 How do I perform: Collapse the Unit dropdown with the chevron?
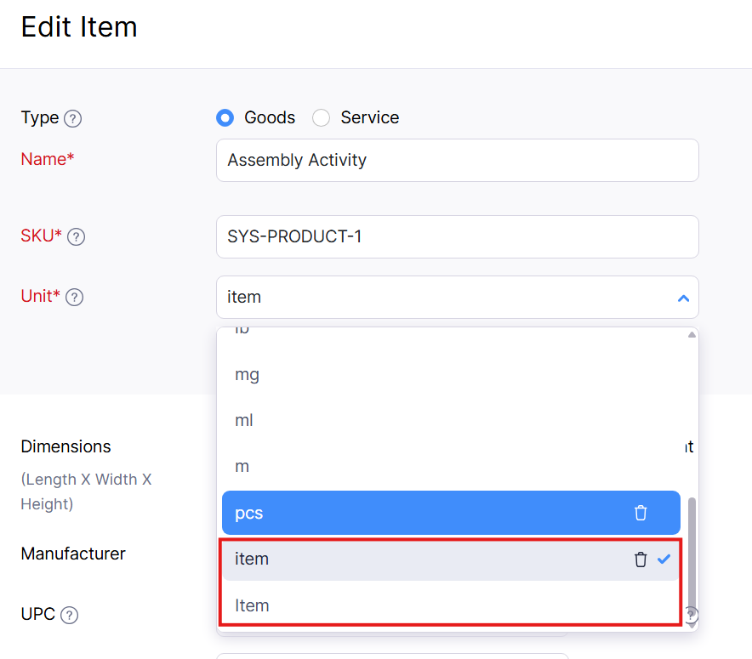coord(682,298)
